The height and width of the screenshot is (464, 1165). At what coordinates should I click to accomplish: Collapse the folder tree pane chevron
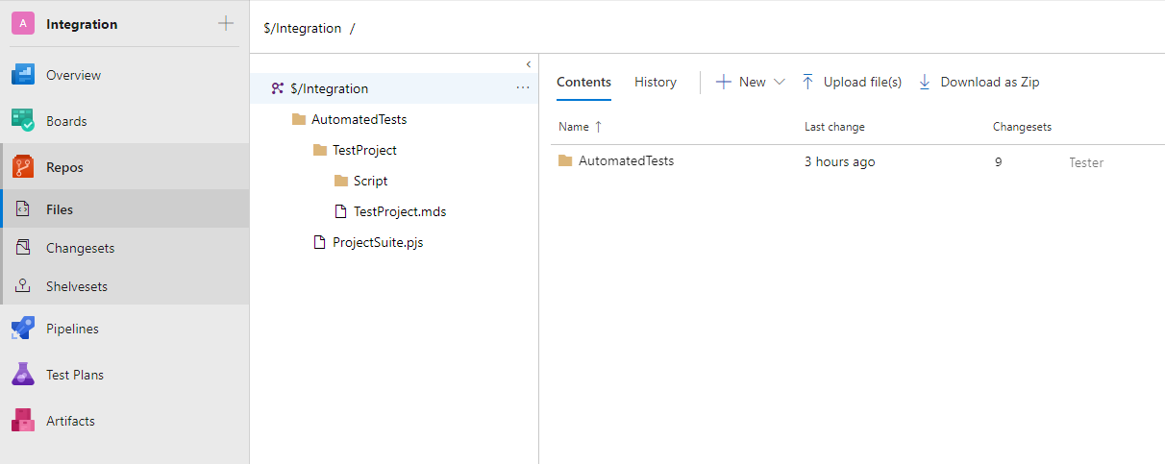click(528, 64)
